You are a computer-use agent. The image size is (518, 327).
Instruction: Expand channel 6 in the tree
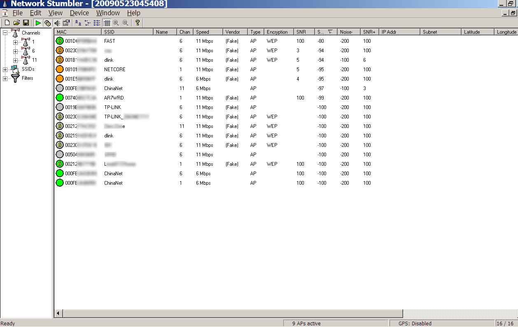pos(15,51)
